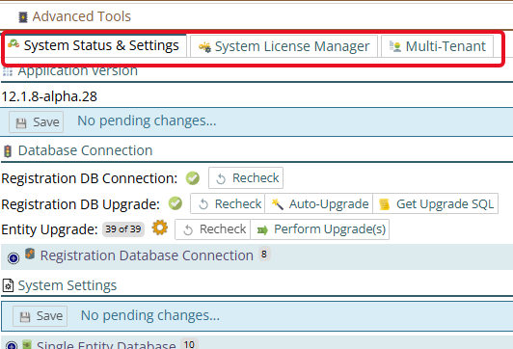Open the Multi-Tenant tab
The width and height of the screenshot is (513, 349).
[x=437, y=46]
